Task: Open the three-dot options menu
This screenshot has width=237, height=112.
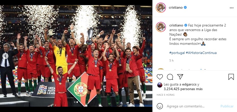Action: 232,8
